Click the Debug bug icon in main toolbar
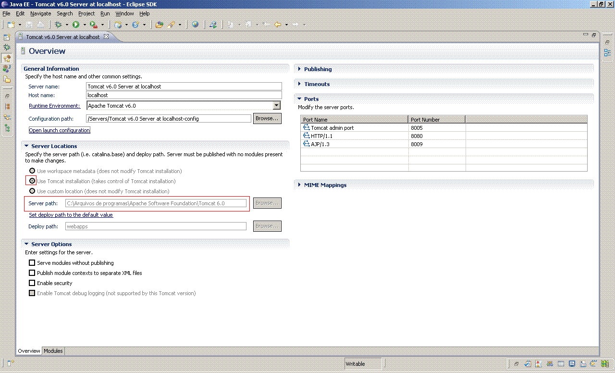 (58, 24)
